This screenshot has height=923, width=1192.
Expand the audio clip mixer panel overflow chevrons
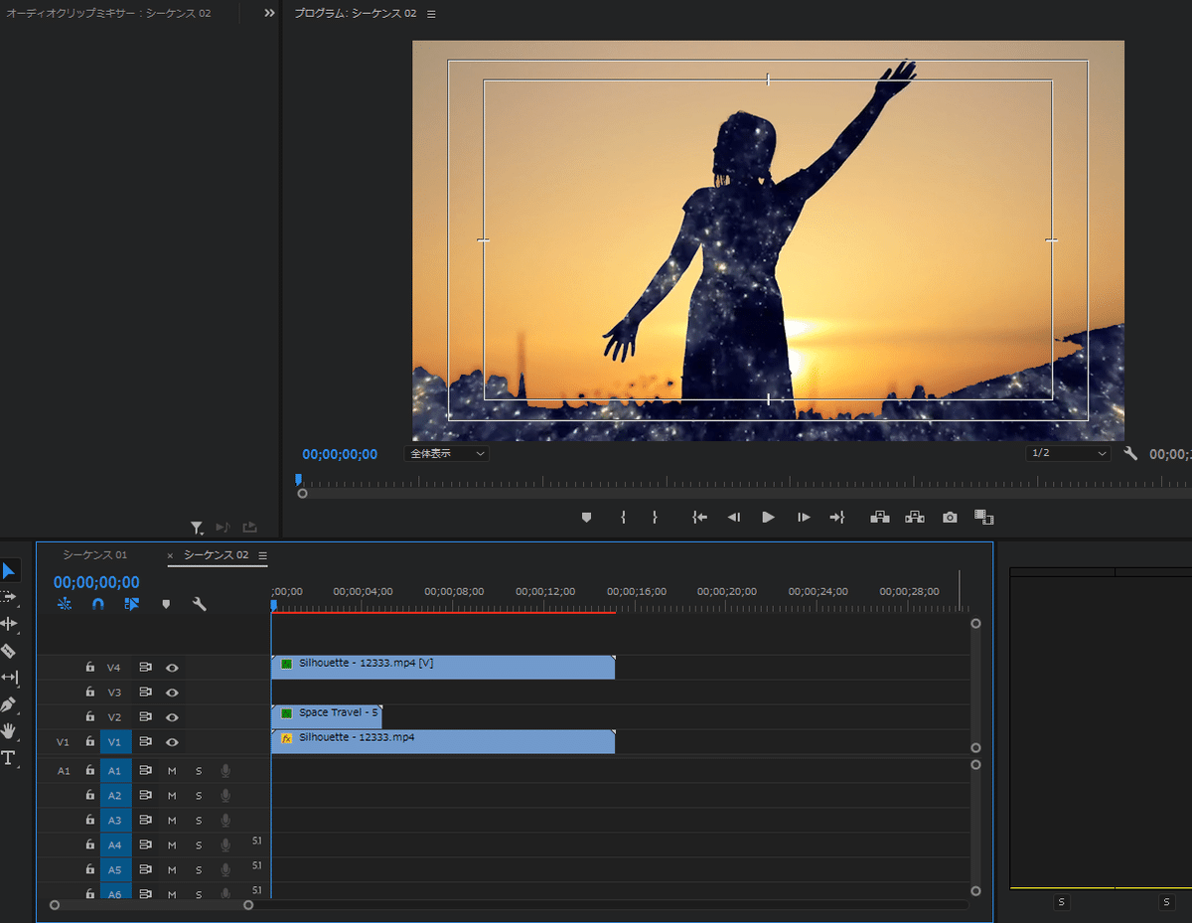click(x=269, y=14)
